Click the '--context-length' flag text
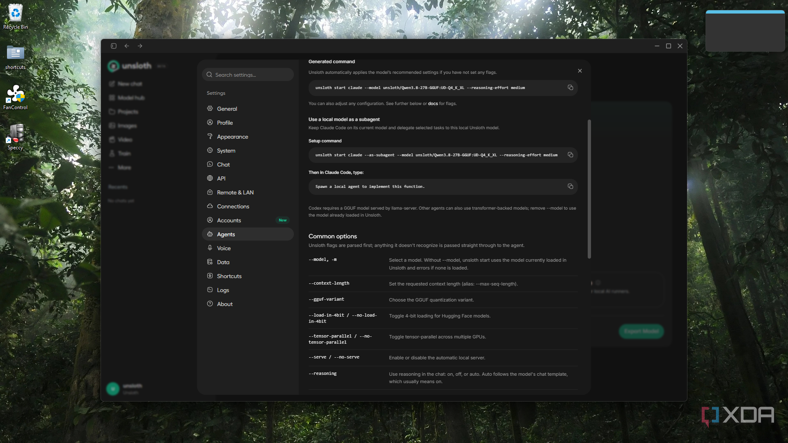This screenshot has width=788, height=443. 329,283
